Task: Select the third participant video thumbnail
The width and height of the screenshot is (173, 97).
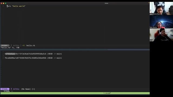Action: click(161, 35)
